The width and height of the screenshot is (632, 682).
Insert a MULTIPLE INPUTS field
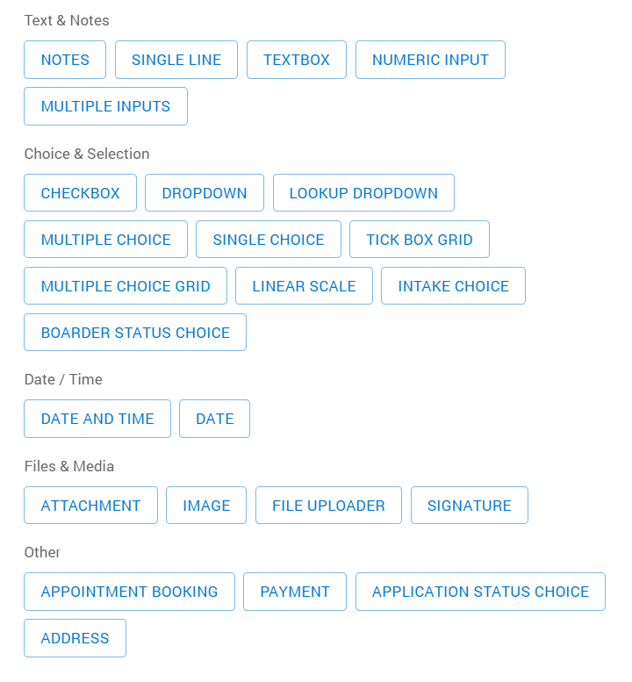click(x=105, y=106)
